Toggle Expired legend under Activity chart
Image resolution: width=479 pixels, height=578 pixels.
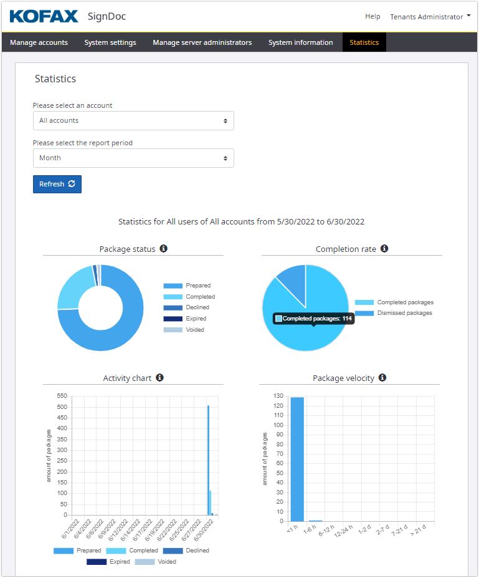point(108,562)
